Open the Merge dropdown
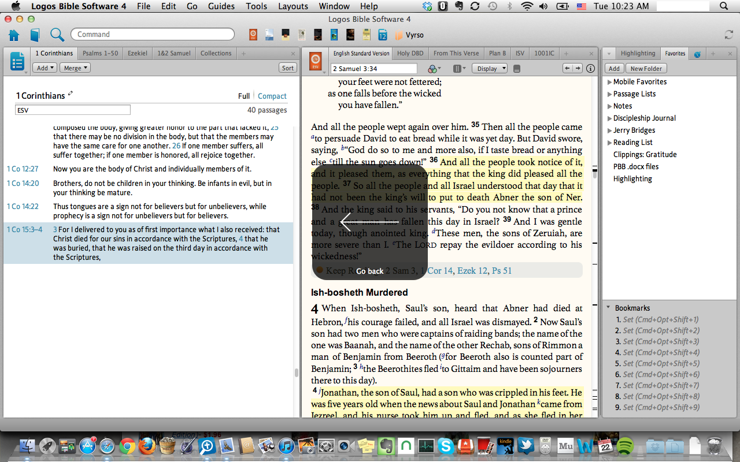The width and height of the screenshot is (740, 462). click(x=76, y=68)
